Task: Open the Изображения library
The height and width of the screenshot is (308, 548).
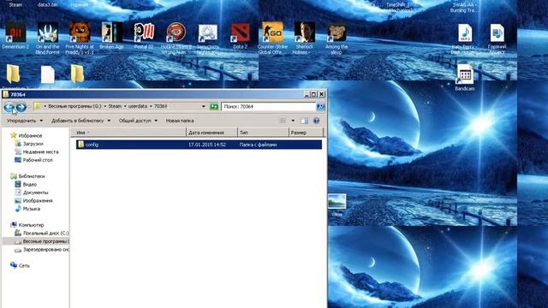Action: point(38,201)
